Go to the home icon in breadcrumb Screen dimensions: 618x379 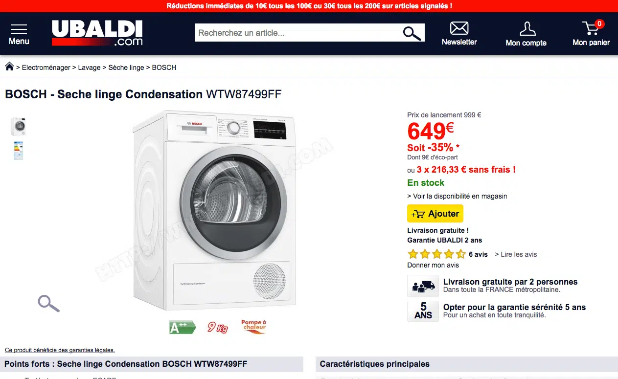9,67
